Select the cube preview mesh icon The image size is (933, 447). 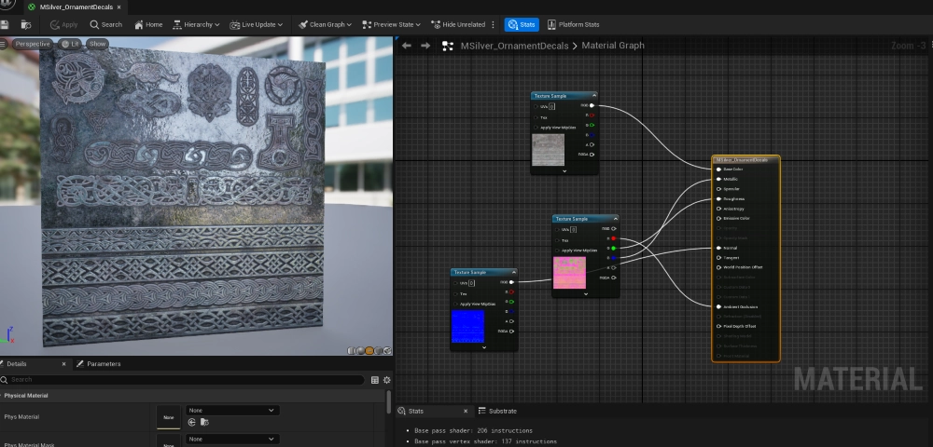pyautogui.click(x=380, y=350)
